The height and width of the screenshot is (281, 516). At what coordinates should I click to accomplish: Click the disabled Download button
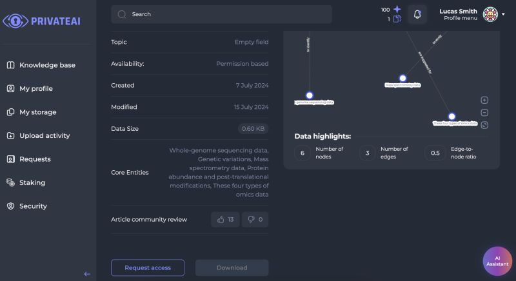(232, 267)
